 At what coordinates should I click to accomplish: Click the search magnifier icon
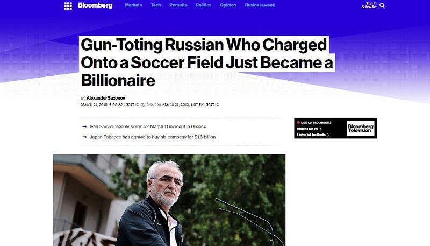pyautogui.click(x=382, y=5)
